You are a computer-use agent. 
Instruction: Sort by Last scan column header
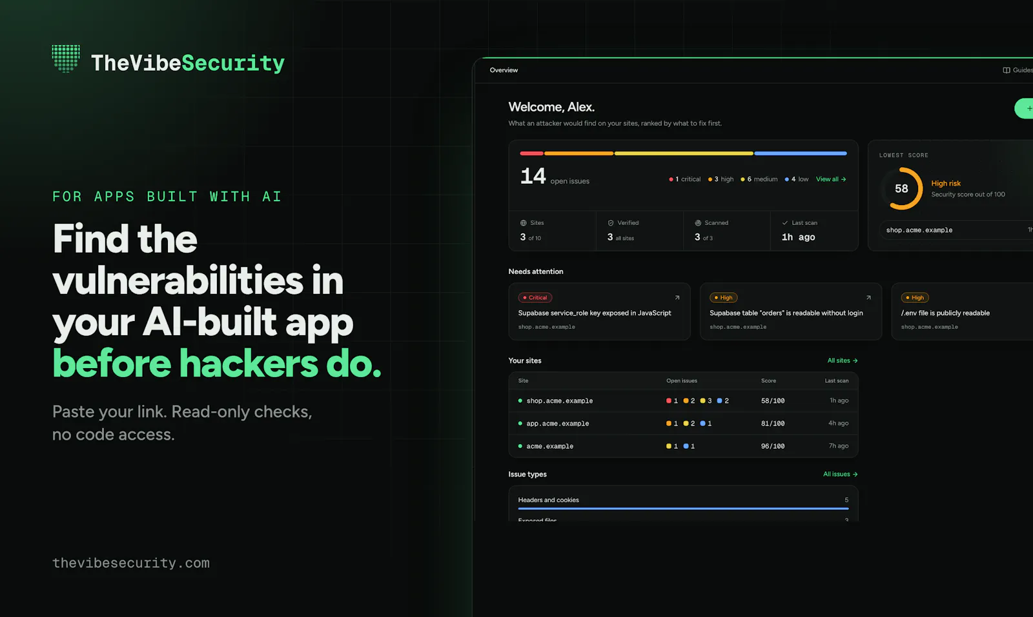[837, 381]
